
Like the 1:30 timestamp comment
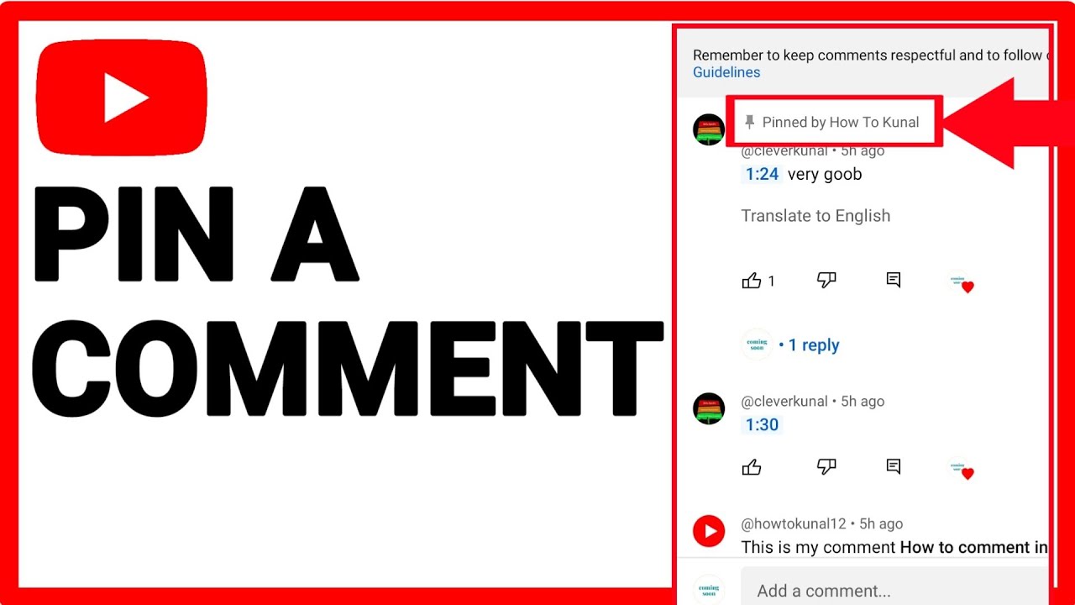tap(752, 467)
